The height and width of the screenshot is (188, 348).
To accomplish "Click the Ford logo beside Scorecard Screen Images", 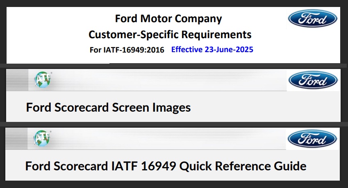I will pyautogui.click(x=313, y=80).
